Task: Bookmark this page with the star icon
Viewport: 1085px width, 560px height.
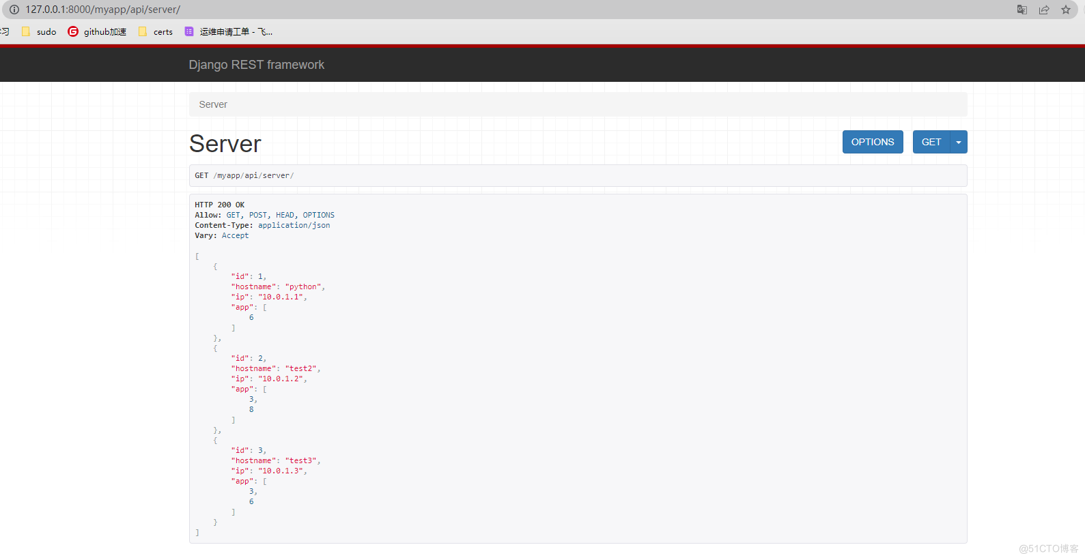Action: [x=1066, y=10]
